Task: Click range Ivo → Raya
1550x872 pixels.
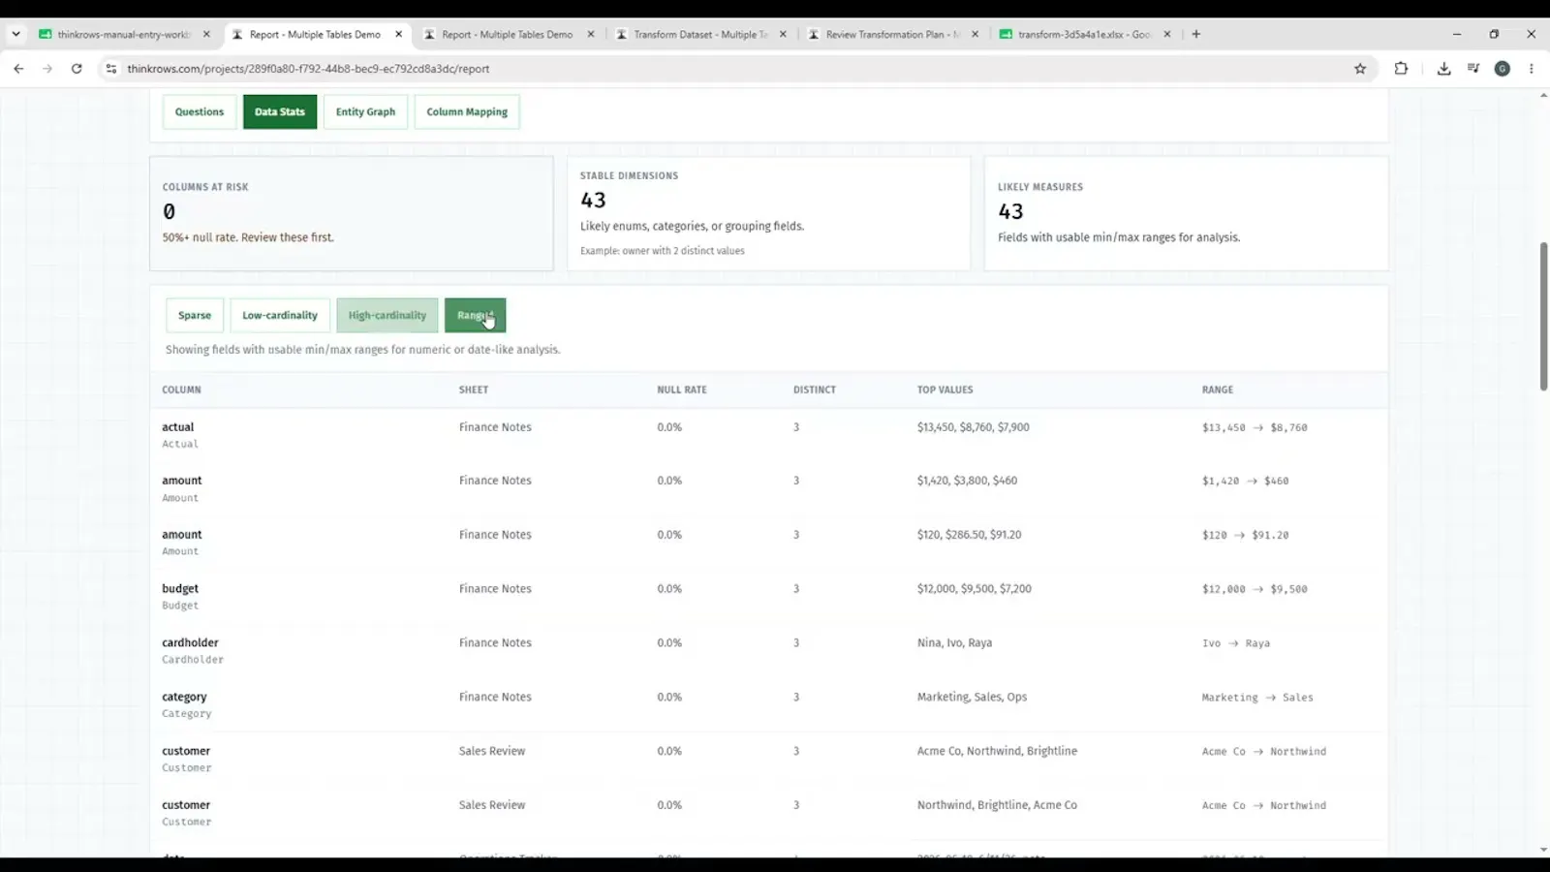Action: click(x=1236, y=643)
